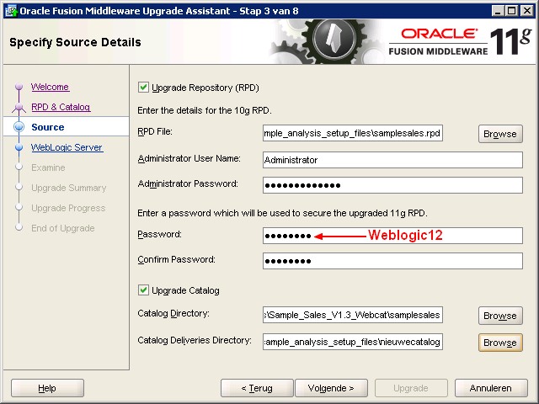Image resolution: width=539 pixels, height=404 pixels.
Task: Close the Upgrade Assistant window
Action: [526, 11]
